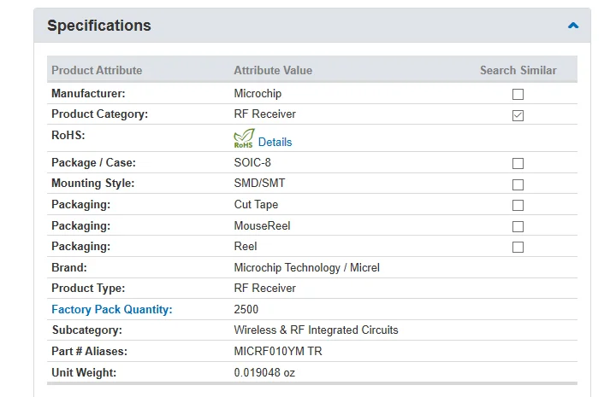Click the Brand: attribute label
The width and height of the screenshot is (610, 397).
click(x=68, y=268)
